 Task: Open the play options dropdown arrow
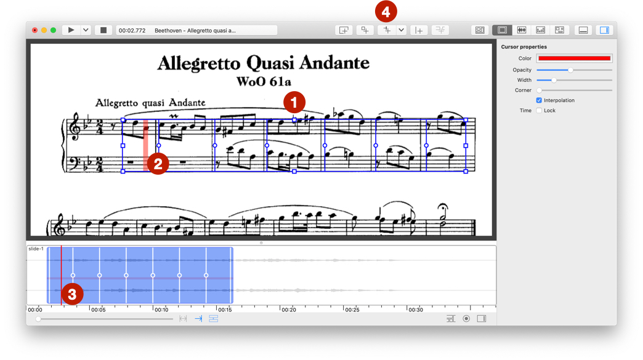85,30
